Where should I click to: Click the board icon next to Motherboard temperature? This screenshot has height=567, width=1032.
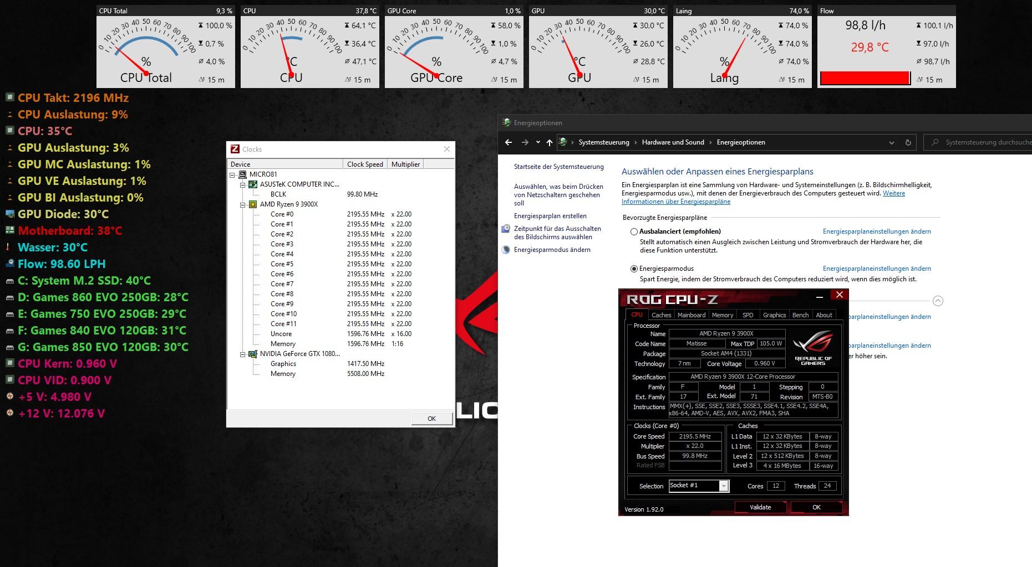9,230
